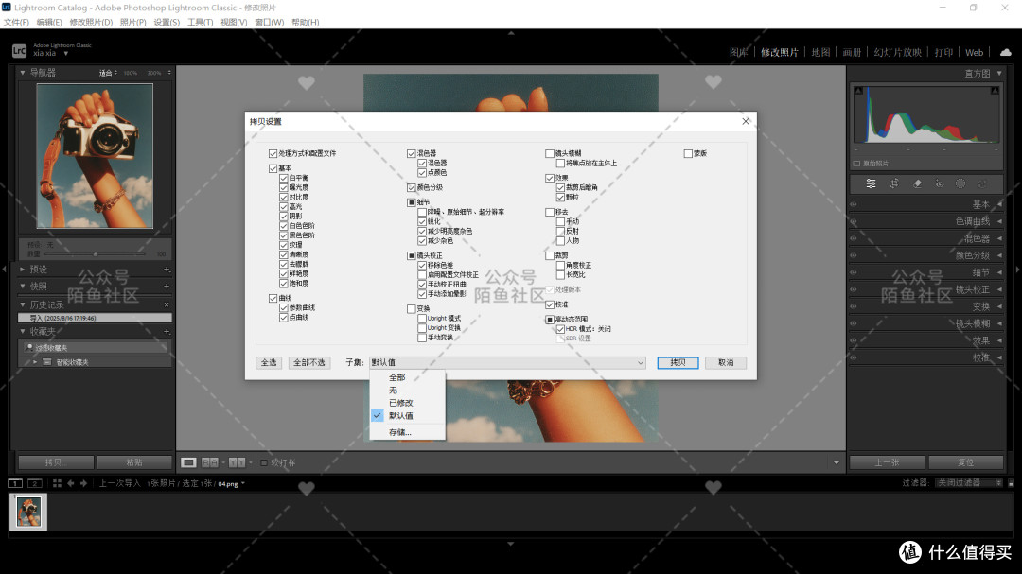Viewport: 1022px width, 574px height.
Task: Open the 子集 默认值 combo box
Action: (507, 362)
